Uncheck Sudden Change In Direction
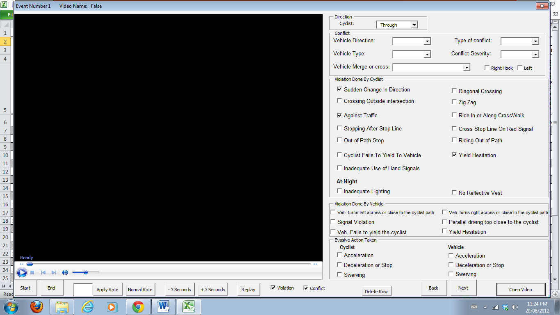Image resolution: width=560 pixels, height=315 pixels. 339,89
